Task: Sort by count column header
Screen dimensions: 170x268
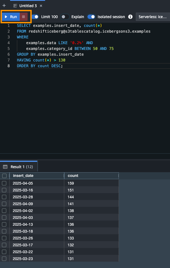Action: [x=92, y=176]
